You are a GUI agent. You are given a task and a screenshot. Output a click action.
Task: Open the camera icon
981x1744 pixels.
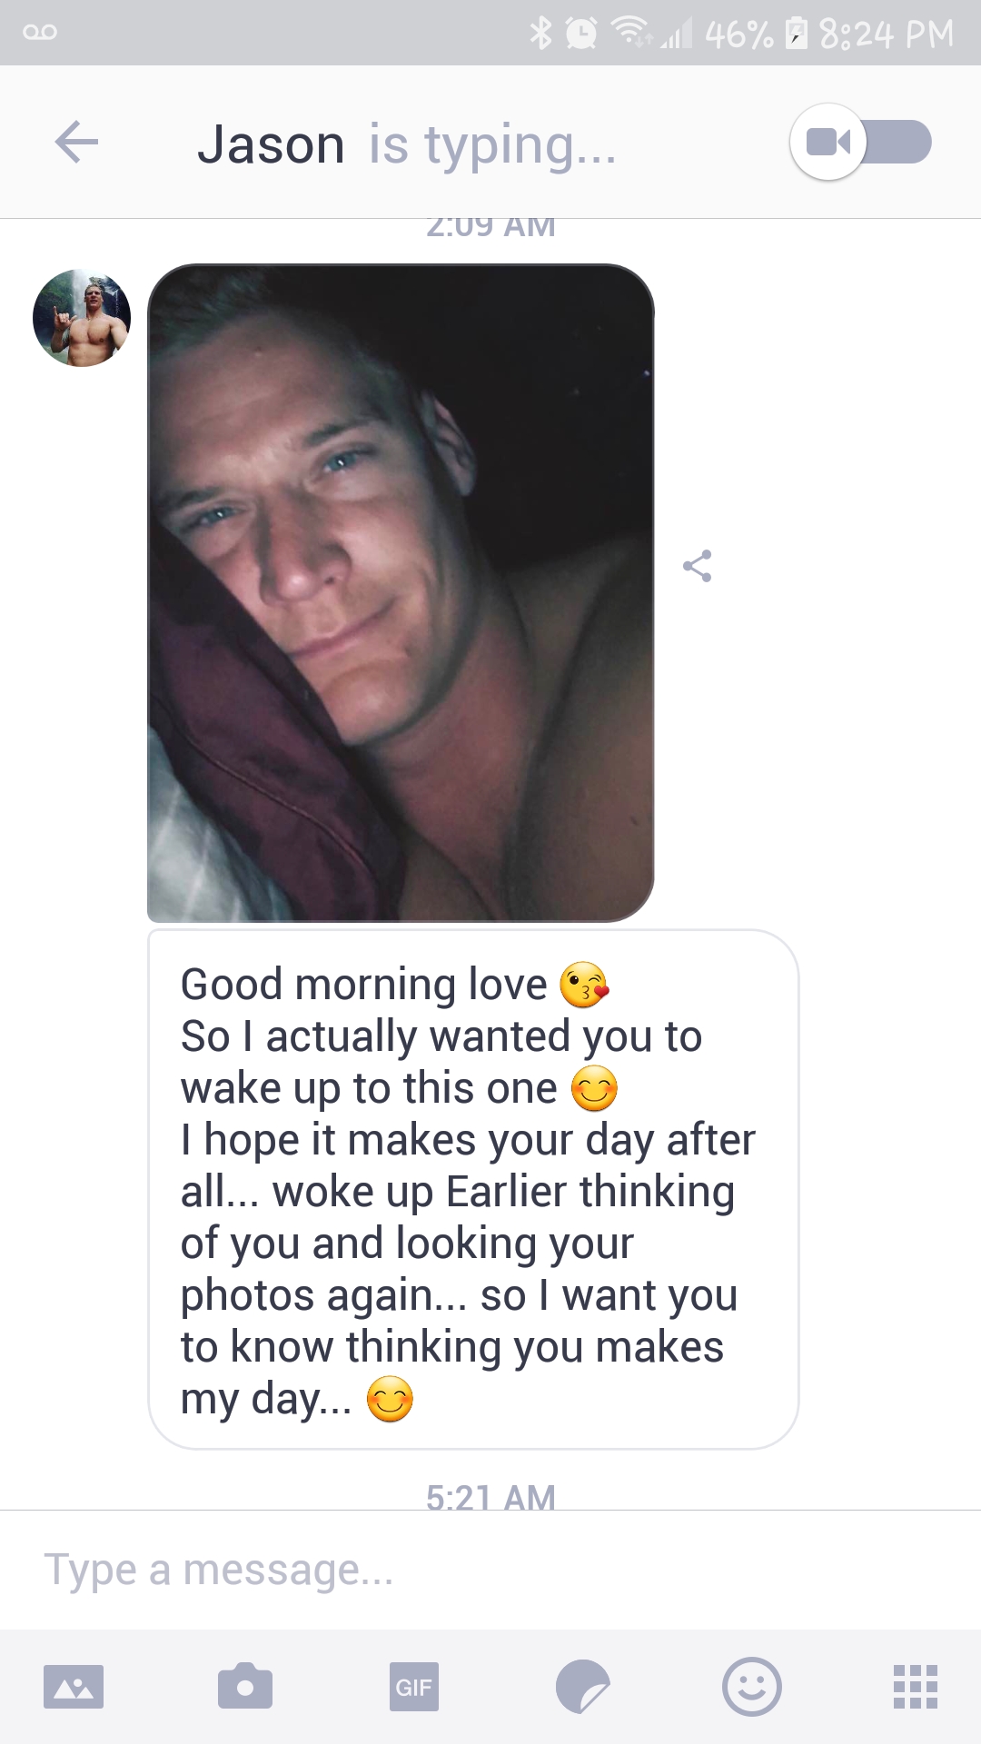click(x=245, y=1686)
